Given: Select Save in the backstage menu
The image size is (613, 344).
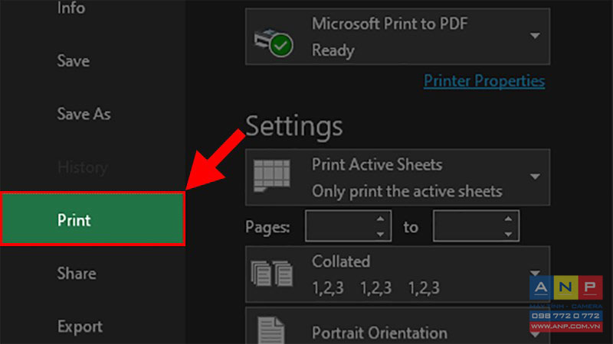Looking at the screenshot, I should tap(73, 61).
